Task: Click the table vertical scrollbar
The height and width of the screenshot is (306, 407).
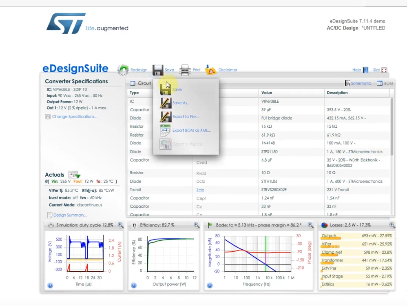Action: pos(392,127)
